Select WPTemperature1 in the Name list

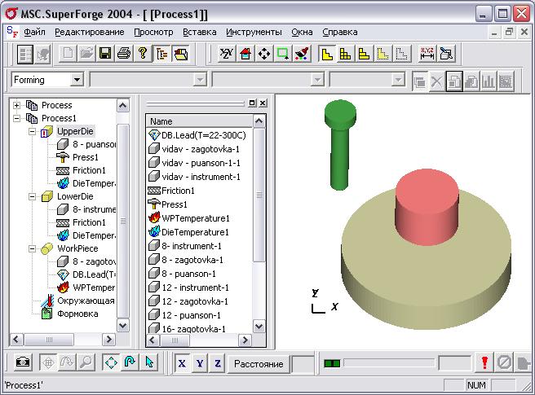coord(196,218)
